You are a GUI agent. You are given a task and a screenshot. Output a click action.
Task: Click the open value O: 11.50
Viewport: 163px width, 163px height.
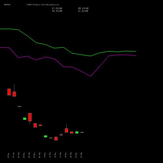coord(57,11)
